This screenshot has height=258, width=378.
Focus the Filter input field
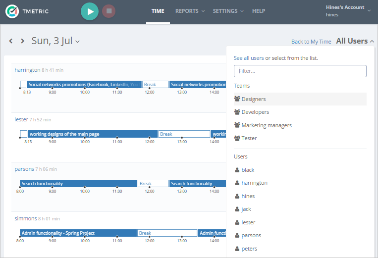pos(300,71)
